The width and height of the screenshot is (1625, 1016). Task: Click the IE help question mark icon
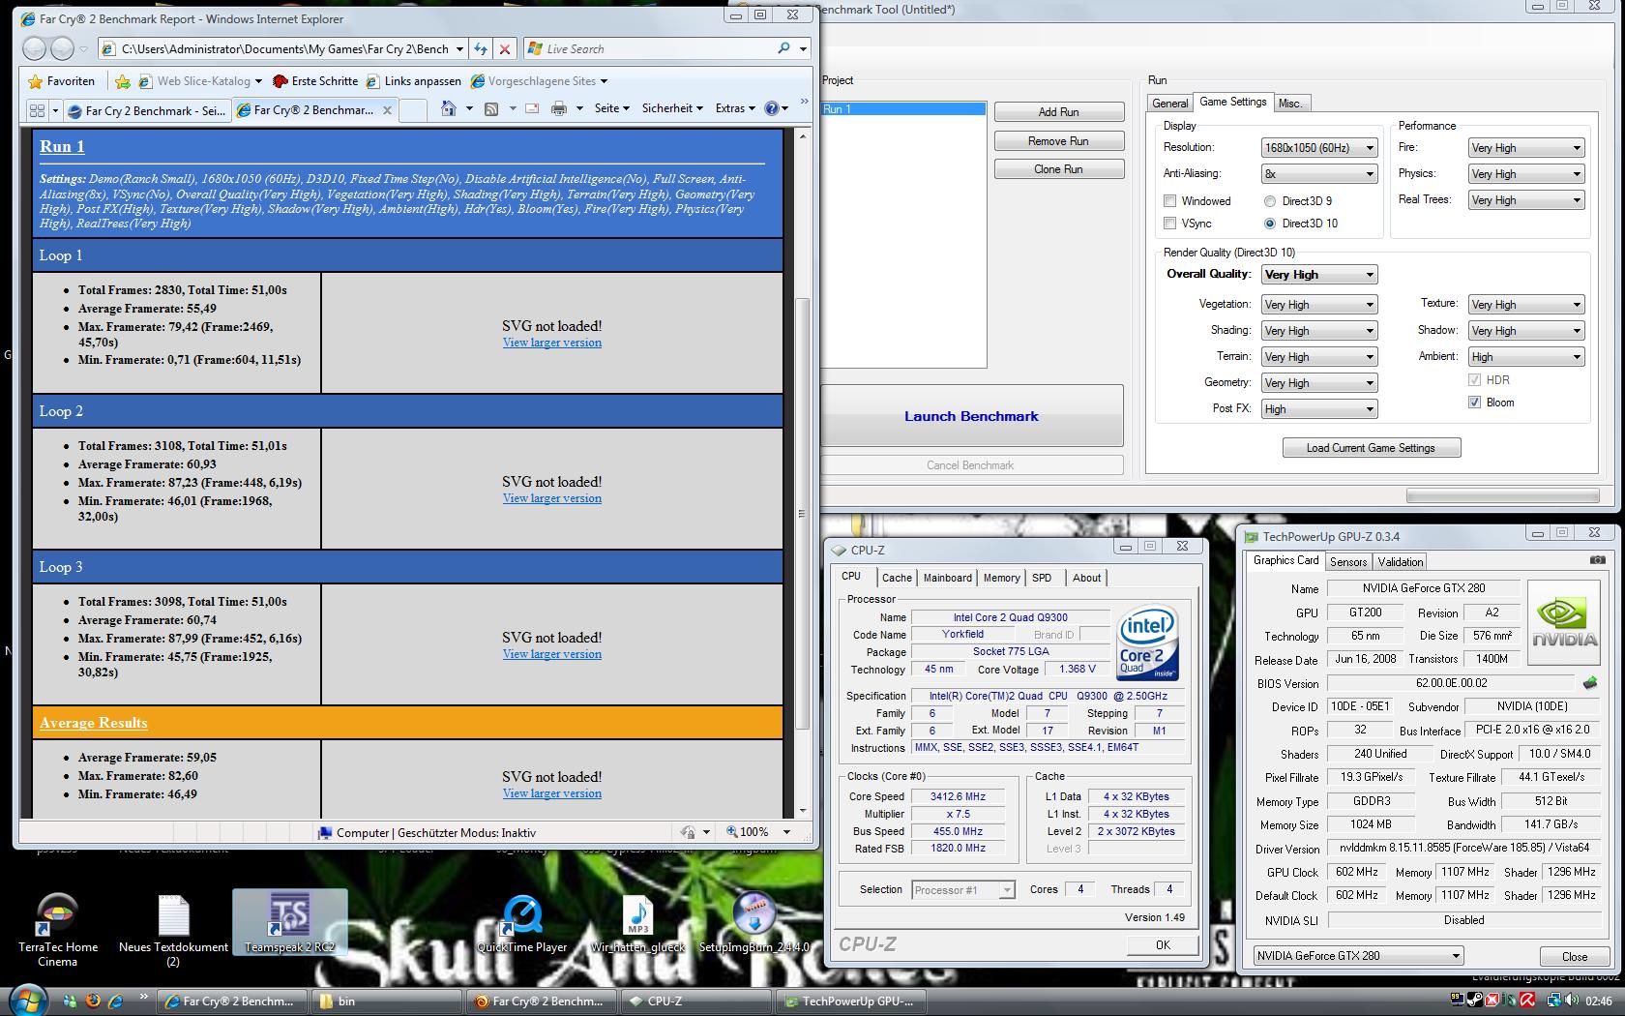(771, 108)
